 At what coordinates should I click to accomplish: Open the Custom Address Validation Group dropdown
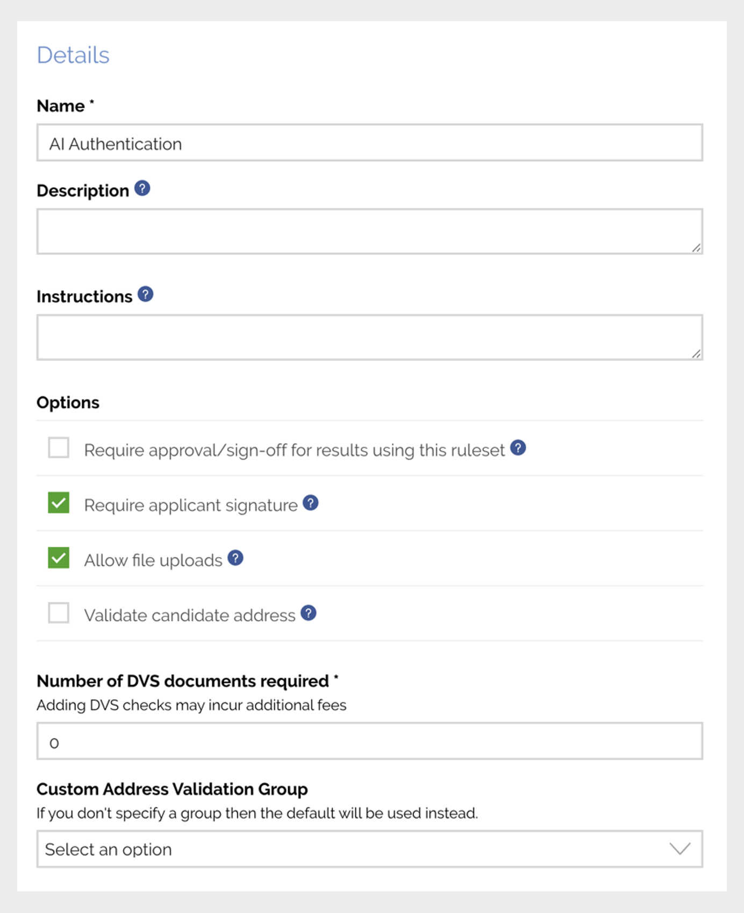(x=369, y=849)
